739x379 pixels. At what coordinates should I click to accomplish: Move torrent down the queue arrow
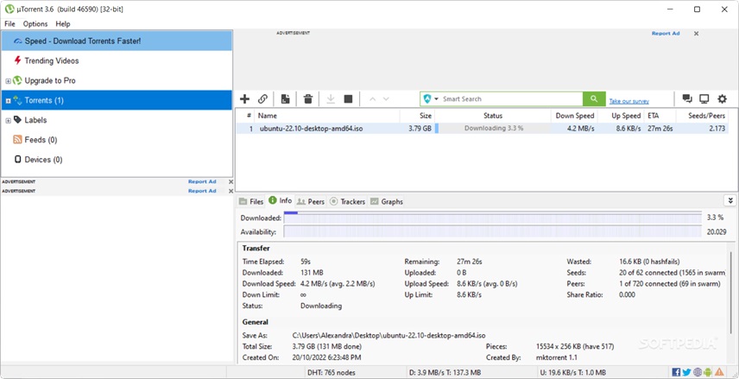pyautogui.click(x=386, y=99)
